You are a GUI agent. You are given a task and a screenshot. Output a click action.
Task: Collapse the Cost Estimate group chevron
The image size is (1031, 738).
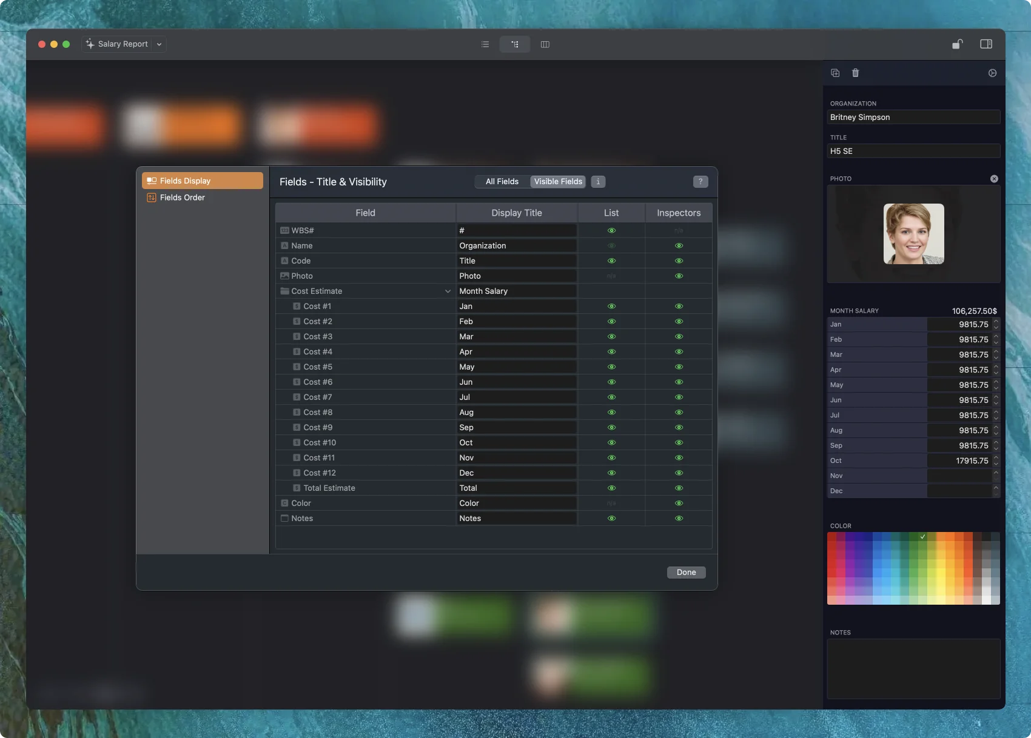448,291
